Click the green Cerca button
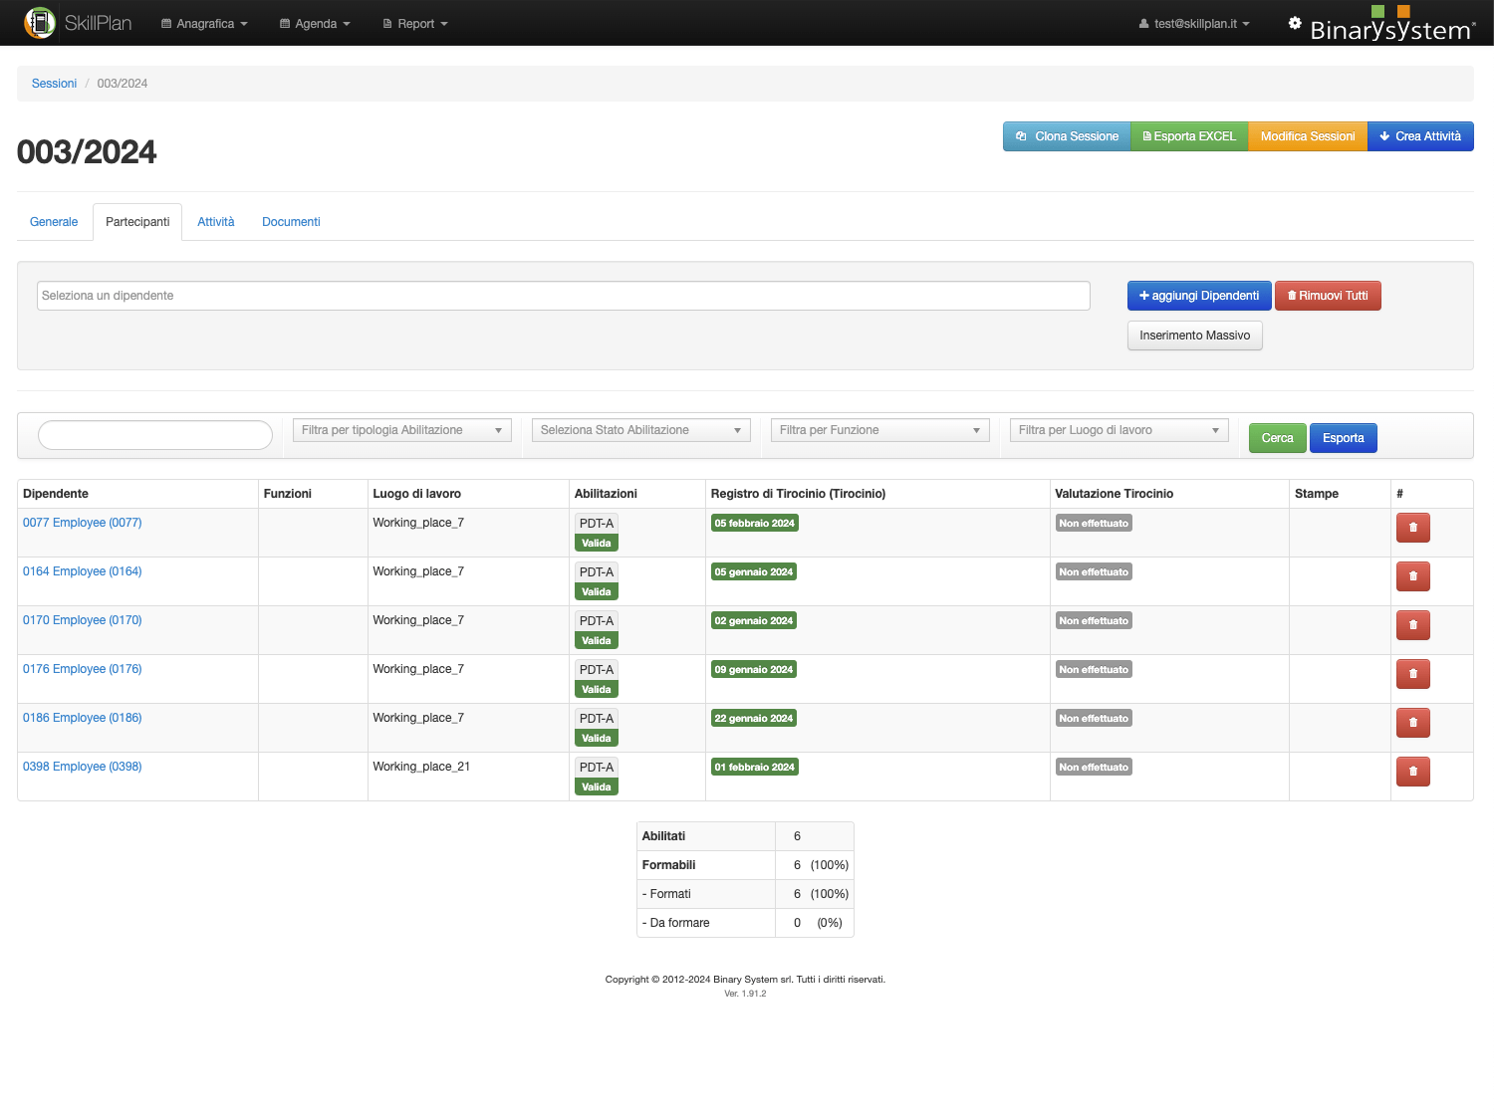Viewport: 1494px width, 1120px height. pyautogui.click(x=1277, y=438)
